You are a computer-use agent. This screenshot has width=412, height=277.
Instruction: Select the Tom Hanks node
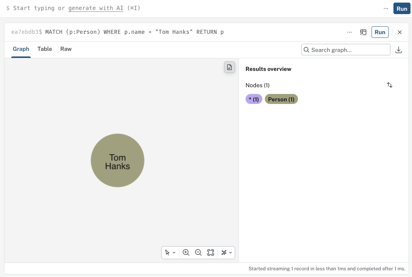pyautogui.click(x=117, y=160)
